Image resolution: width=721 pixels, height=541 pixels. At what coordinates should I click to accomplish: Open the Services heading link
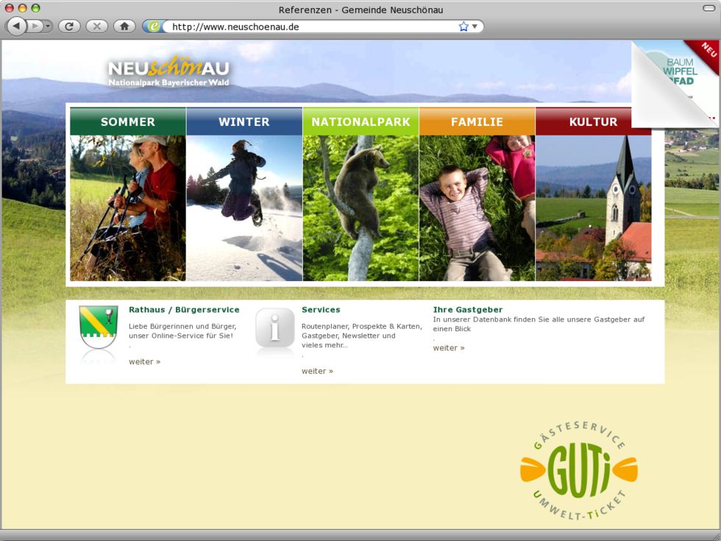pyautogui.click(x=321, y=310)
